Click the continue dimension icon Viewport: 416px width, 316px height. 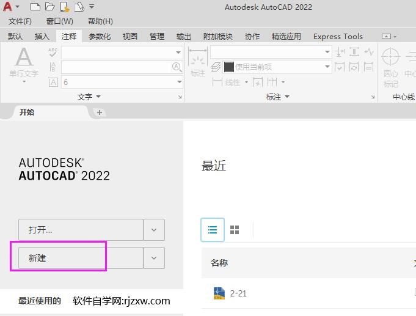[x=272, y=82]
